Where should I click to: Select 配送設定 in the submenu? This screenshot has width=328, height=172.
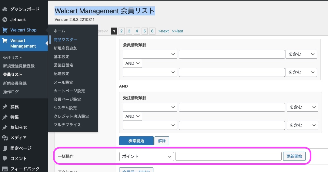coord(62,74)
